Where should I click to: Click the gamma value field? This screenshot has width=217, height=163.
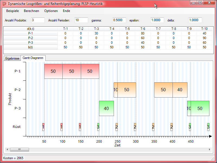tap(119, 20)
